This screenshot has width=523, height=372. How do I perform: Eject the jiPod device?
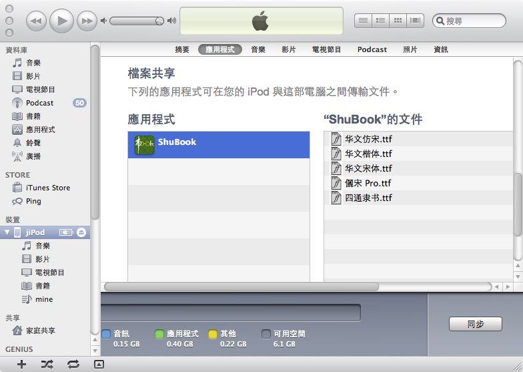tap(81, 232)
